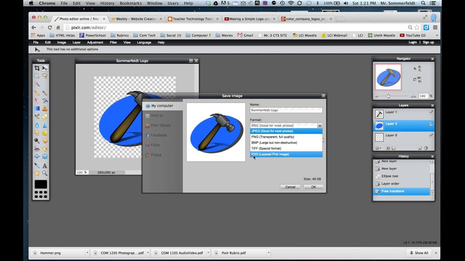Select My computer save location
The width and height of the screenshot is (465, 261).
[162, 106]
